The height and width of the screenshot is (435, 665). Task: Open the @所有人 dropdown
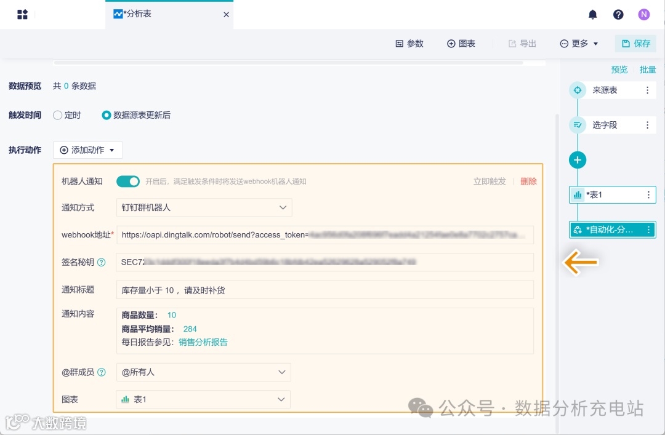click(x=204, y=372)
